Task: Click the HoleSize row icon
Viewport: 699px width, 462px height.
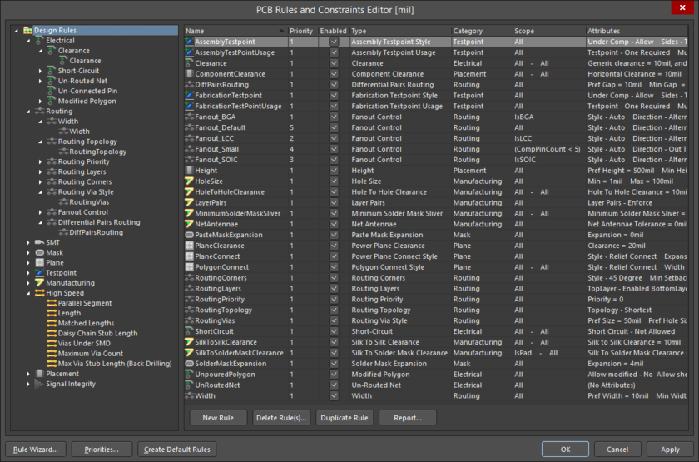Action: coord(189,181)
